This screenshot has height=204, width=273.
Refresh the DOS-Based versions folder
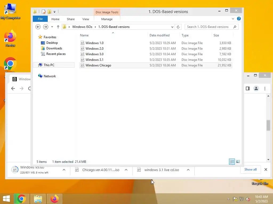point(178,27)
